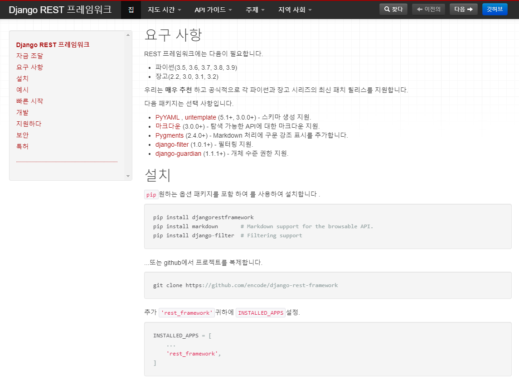Click 'pip install djangorestframework' code line
The image size is (519, 384).
[203, 217]
